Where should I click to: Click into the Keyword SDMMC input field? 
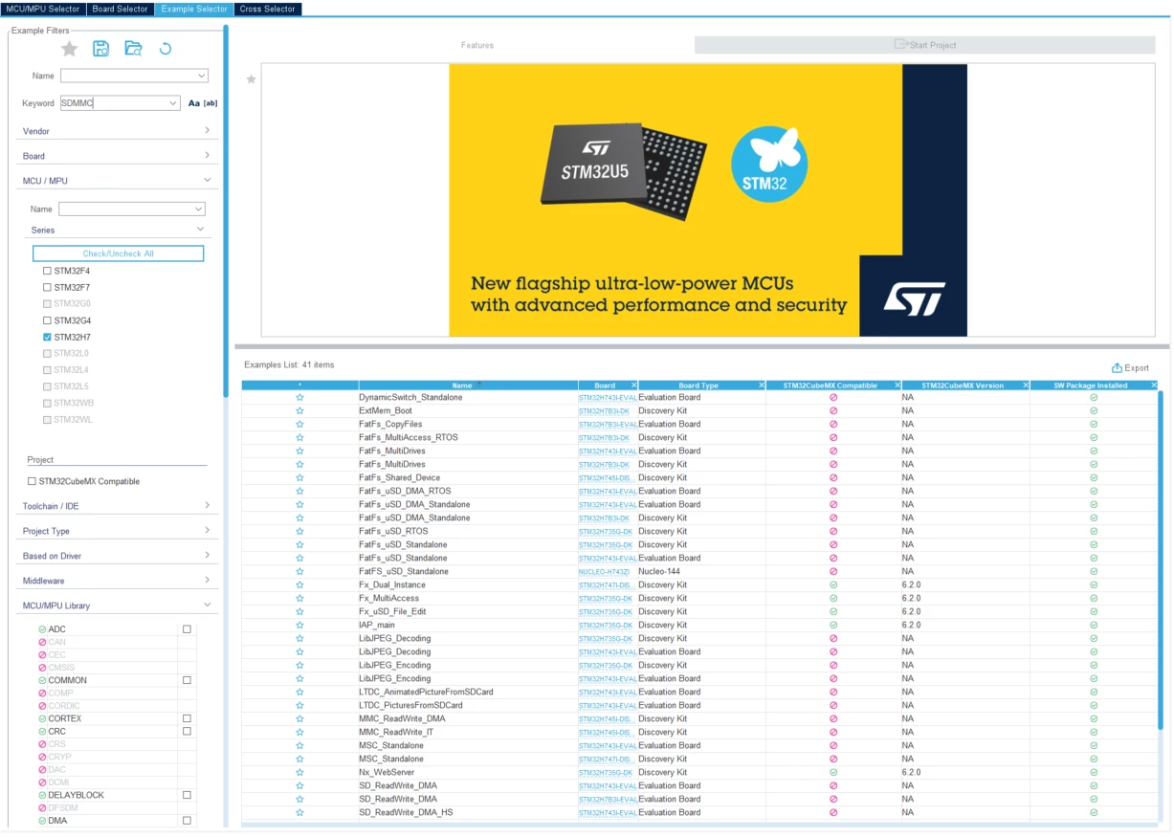click(x=113, y=103)
